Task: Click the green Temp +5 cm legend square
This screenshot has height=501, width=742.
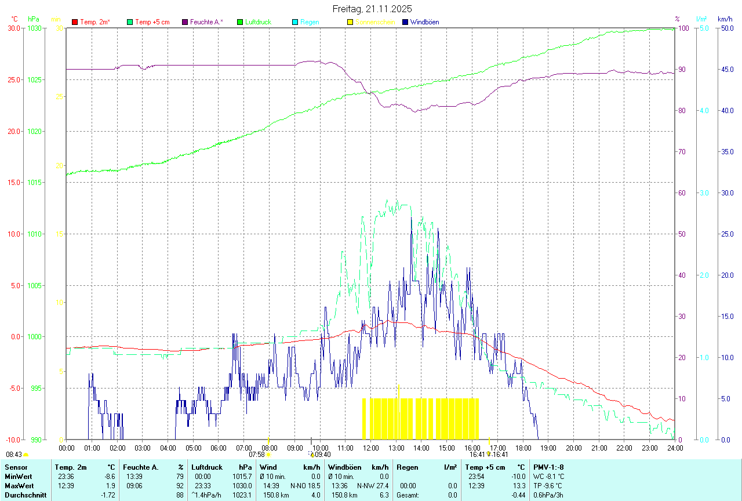Action: [130, 22]
